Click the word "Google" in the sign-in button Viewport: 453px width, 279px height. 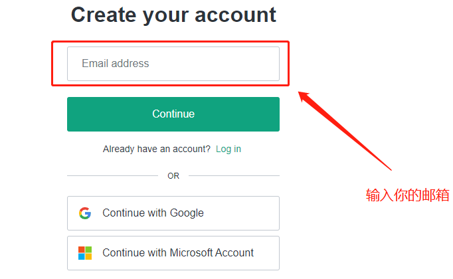pyautogui.click(x=187, y=213)
